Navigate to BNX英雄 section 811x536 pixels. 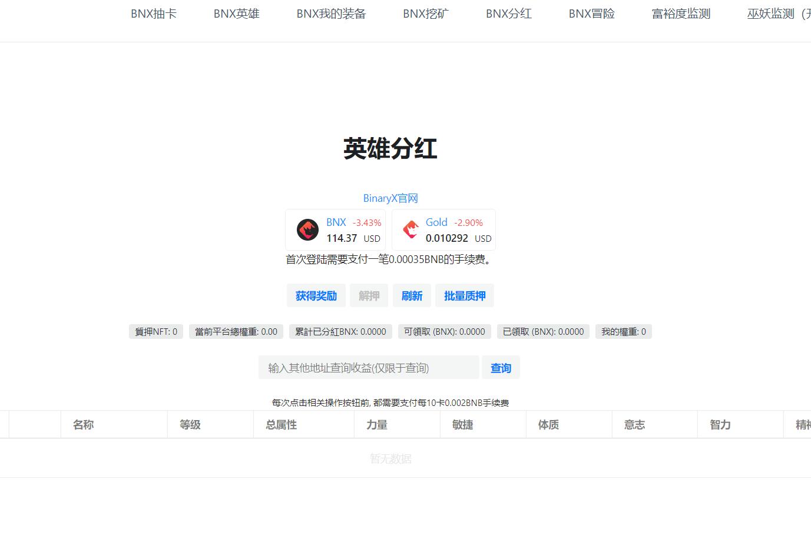(236, 14)
